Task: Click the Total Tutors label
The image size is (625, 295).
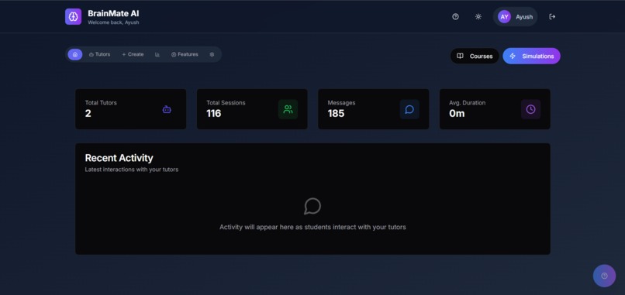Action: [x=101, y=103]
